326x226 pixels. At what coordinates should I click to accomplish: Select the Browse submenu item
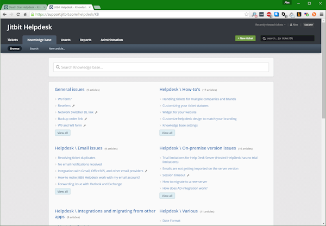pos(15,48)
